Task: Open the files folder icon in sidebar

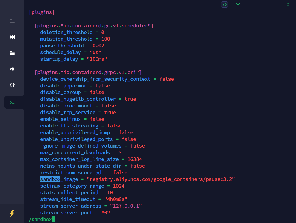Action: click(12, 53)
